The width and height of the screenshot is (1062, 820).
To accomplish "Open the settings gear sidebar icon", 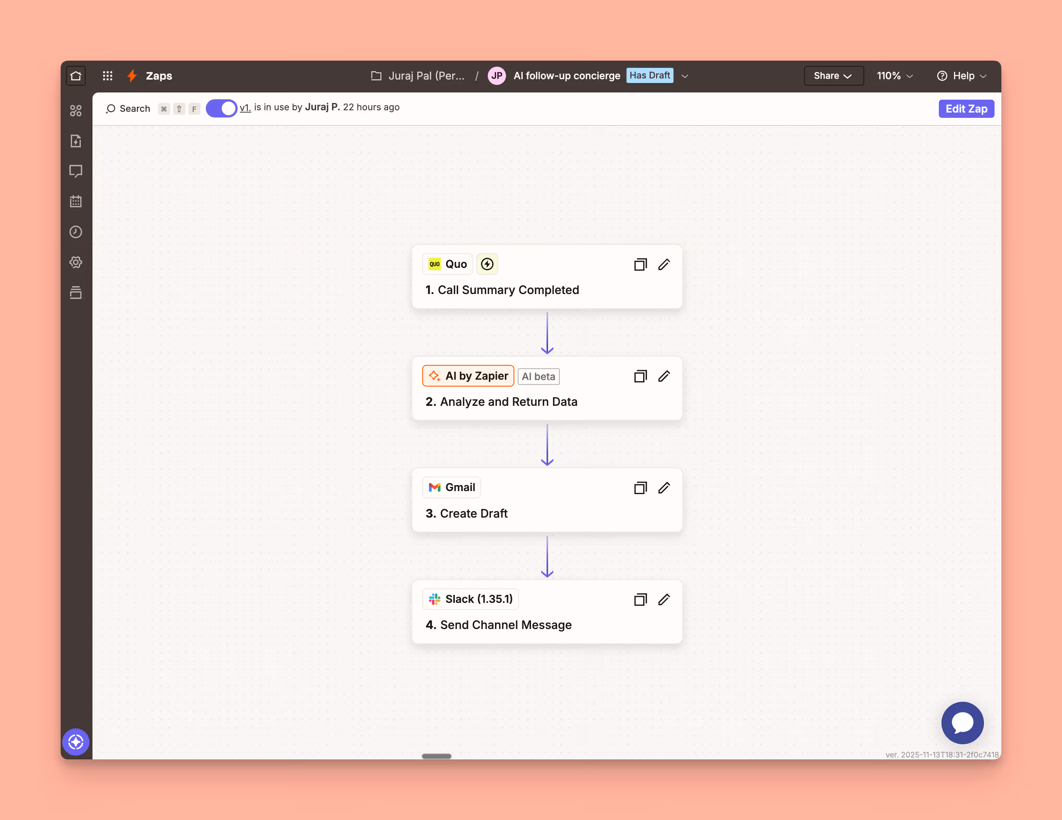I will tap(76, 262).
